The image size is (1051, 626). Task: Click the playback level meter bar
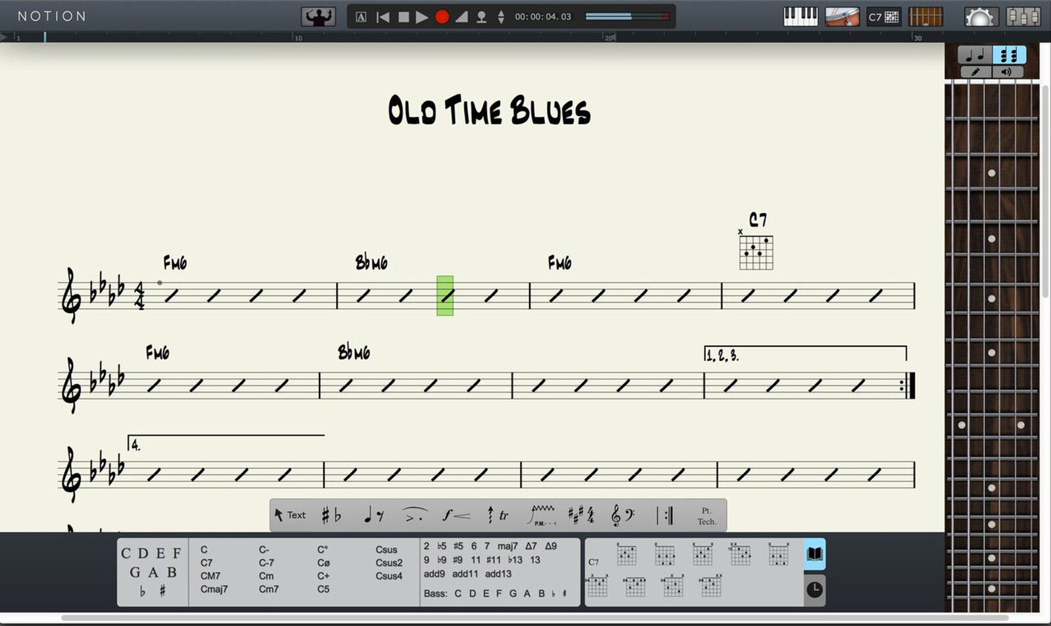(627, 16)
